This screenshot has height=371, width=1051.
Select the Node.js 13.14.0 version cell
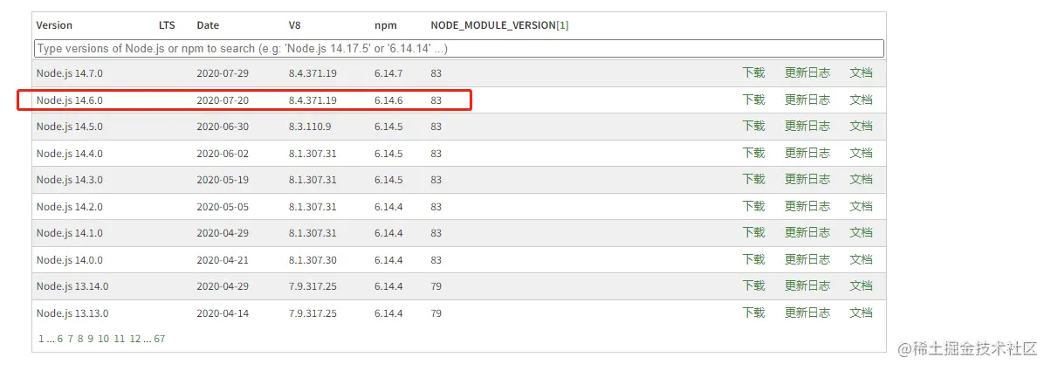click(x=72, y=286)
